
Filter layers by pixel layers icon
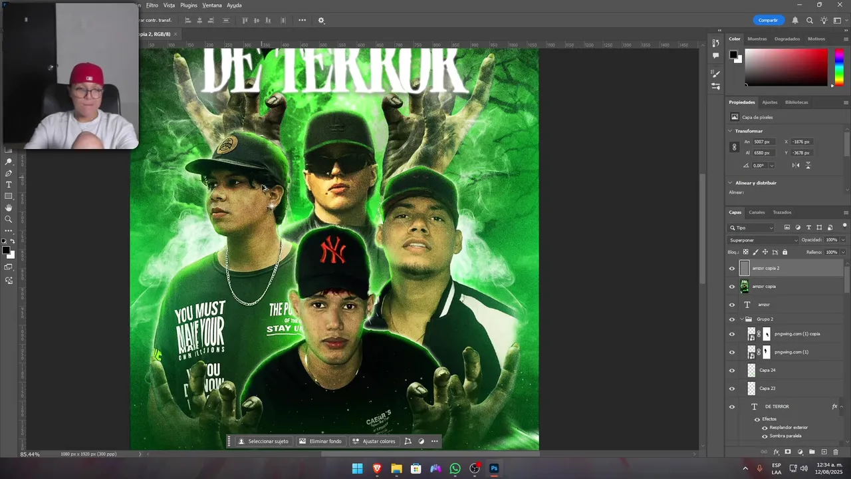pos(787,228)
